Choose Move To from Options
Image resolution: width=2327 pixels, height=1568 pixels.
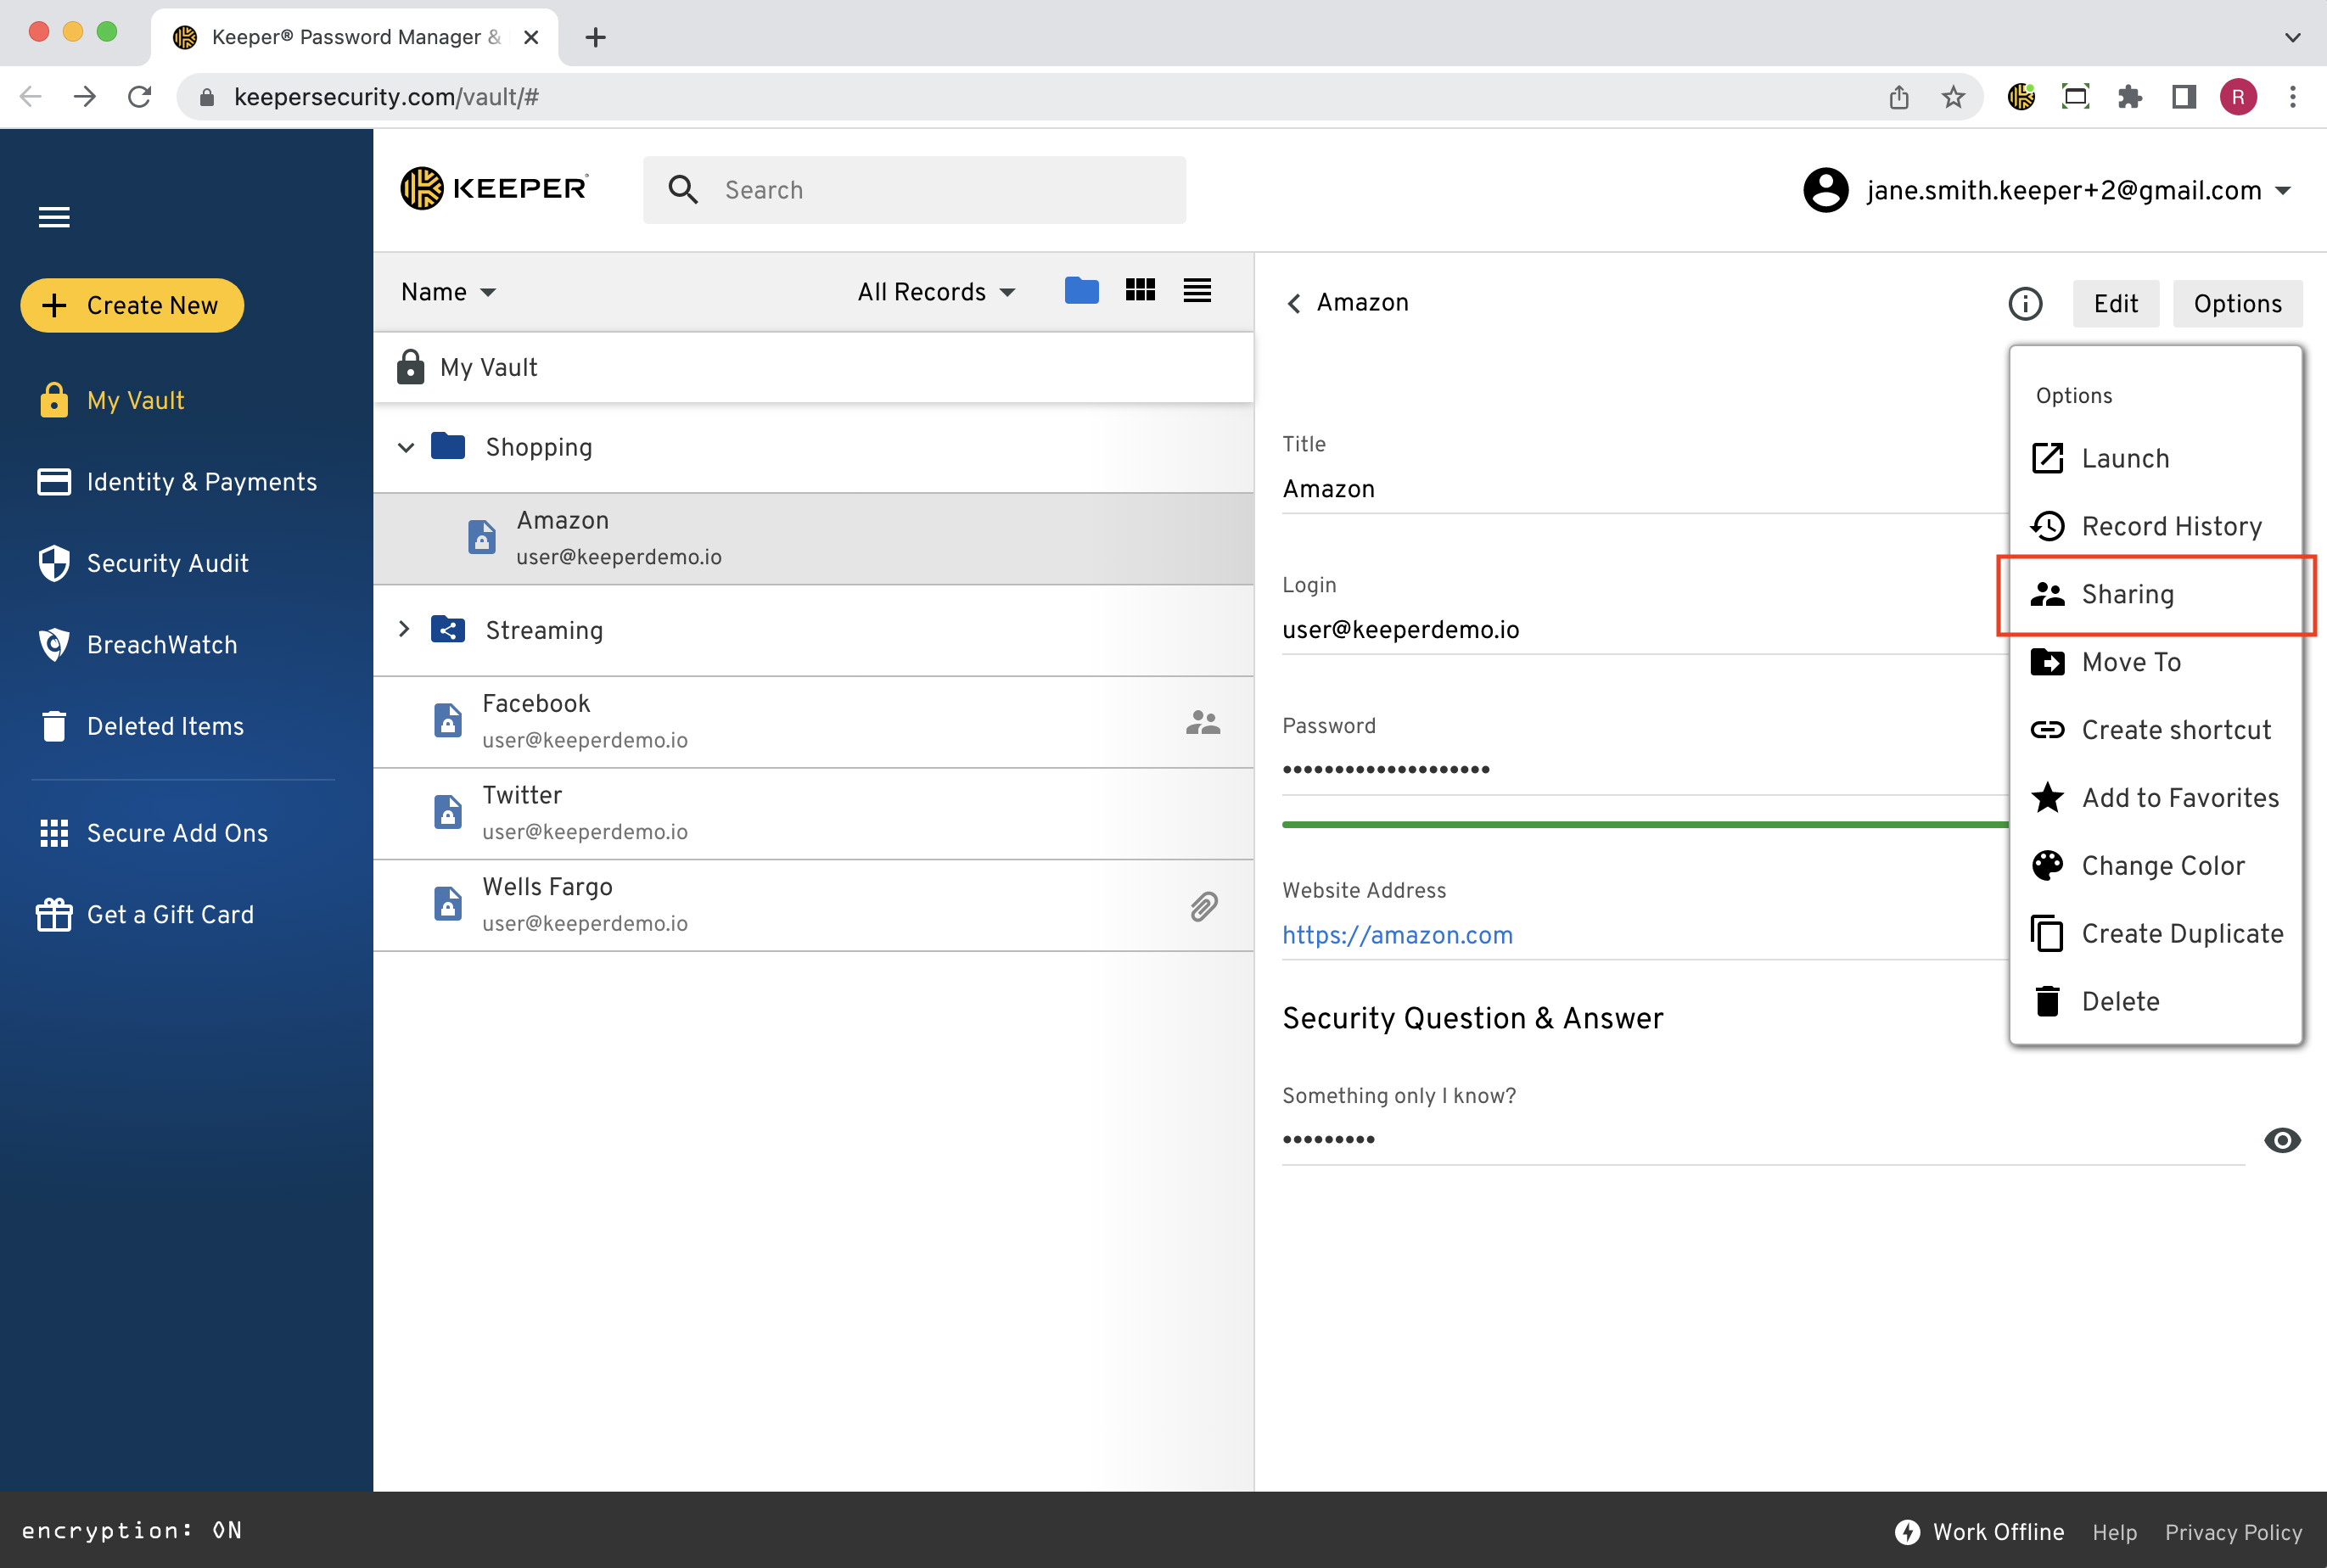tap(2156, 662)
